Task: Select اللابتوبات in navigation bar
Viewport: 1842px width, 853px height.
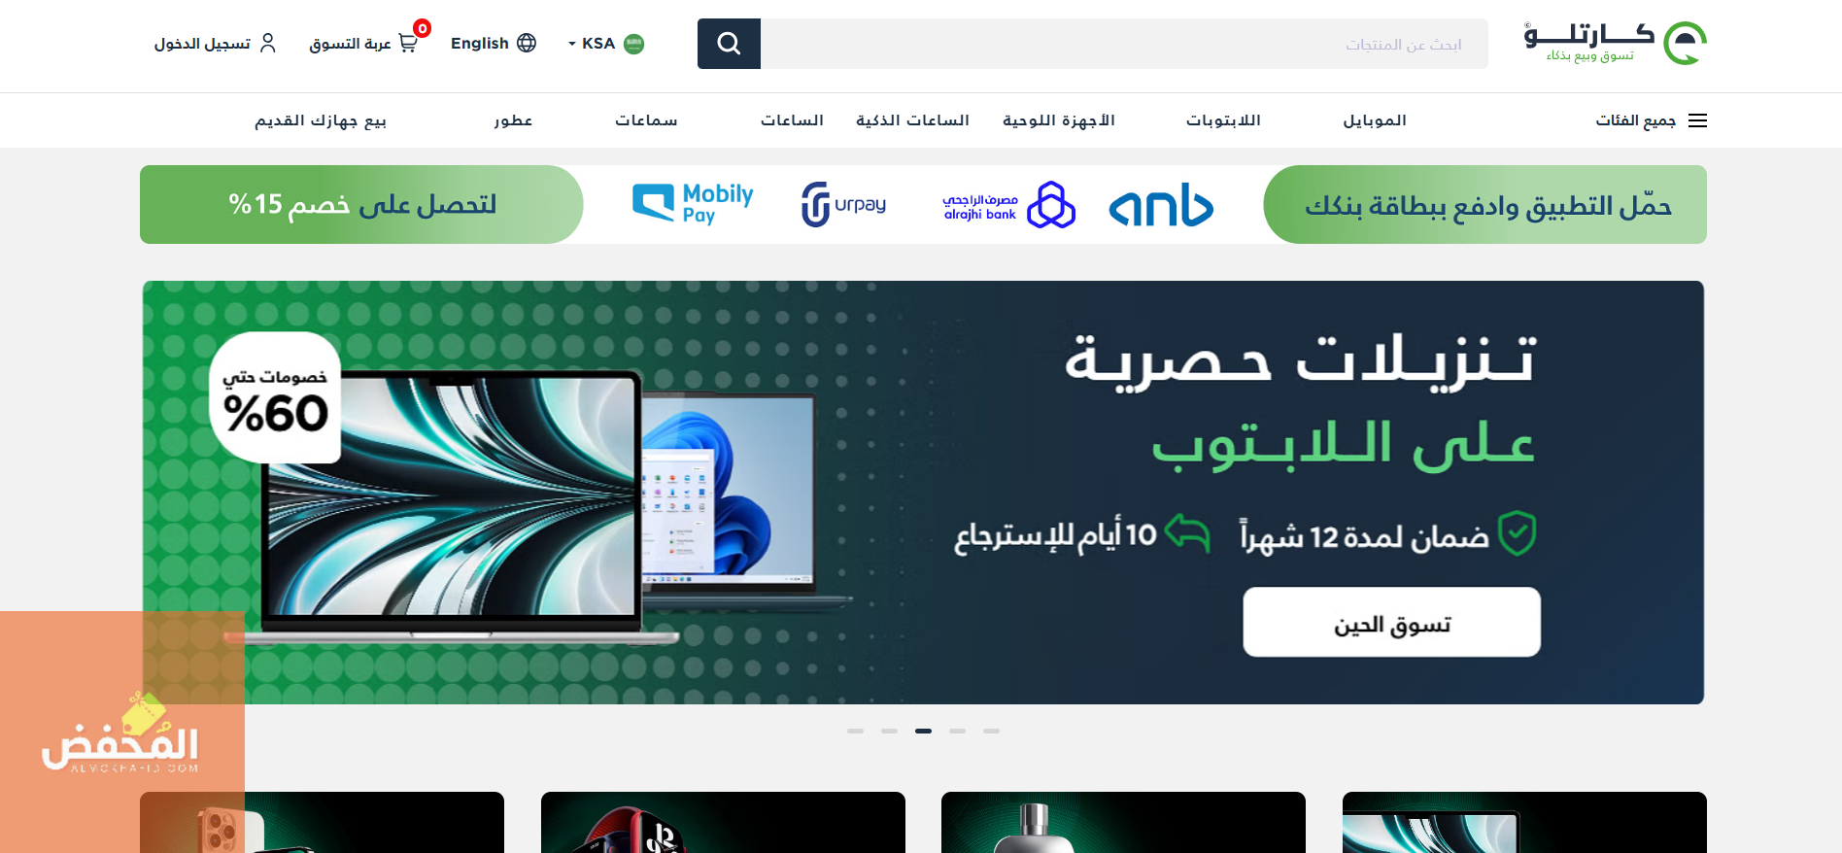Action: pos(1223,120)
